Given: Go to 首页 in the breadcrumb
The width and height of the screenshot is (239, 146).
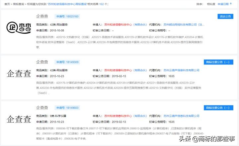Looking at the screenshot, I should [7, 4].
